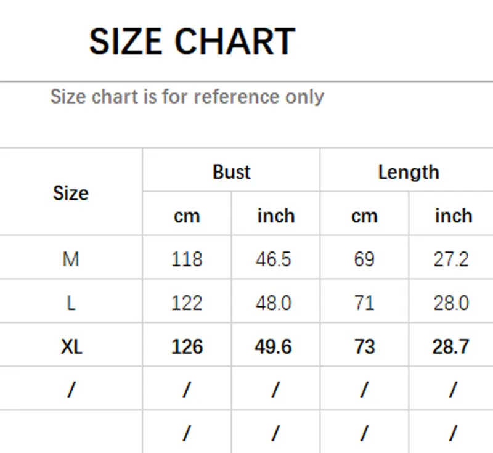
Task: Click the bold 126 bust cell
Action: [x=187, y=346]
